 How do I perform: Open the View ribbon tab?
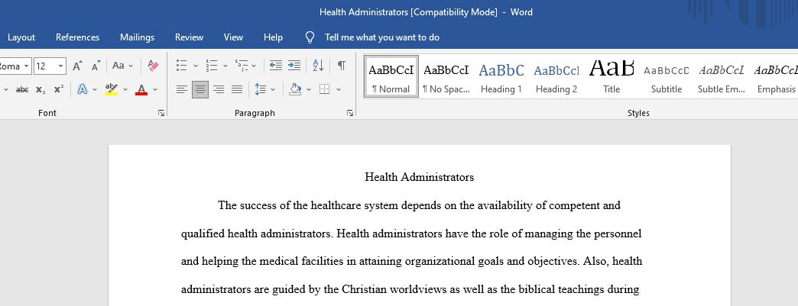pyautogui.click(x=233, y=37)
